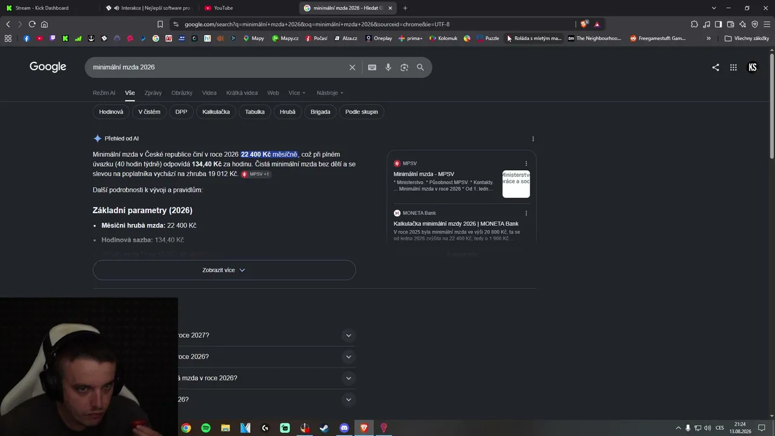
Task: Reload the current page
Action: click(32, 24)
